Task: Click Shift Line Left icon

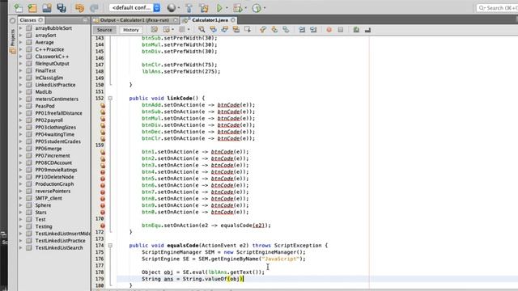Action: coord(302,30)
